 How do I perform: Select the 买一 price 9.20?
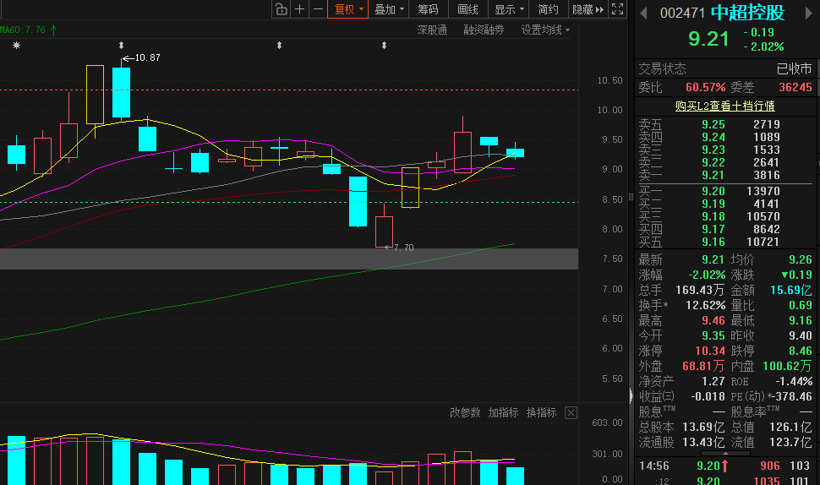(x=713, y=191)
